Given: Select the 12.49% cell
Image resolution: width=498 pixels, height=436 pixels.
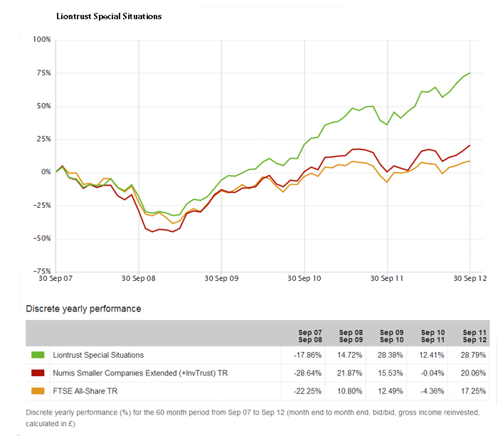Looking at the screenshot, I should pos(390,391).
